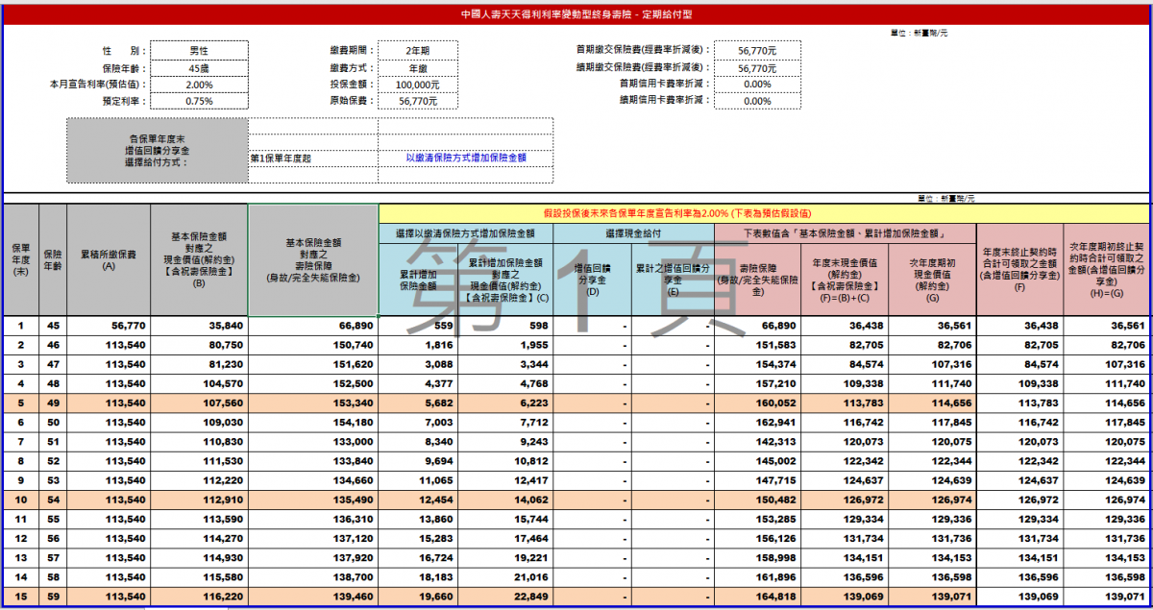This screenshot has height=610, width=1153.
Task: Select the 第1保單年度起 cell
Action: click(313, 158)
